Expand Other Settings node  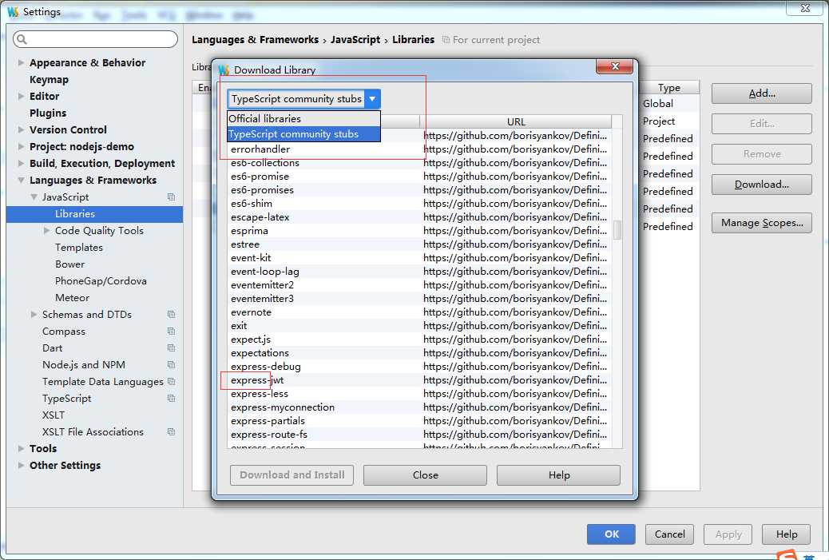(21, 466)
